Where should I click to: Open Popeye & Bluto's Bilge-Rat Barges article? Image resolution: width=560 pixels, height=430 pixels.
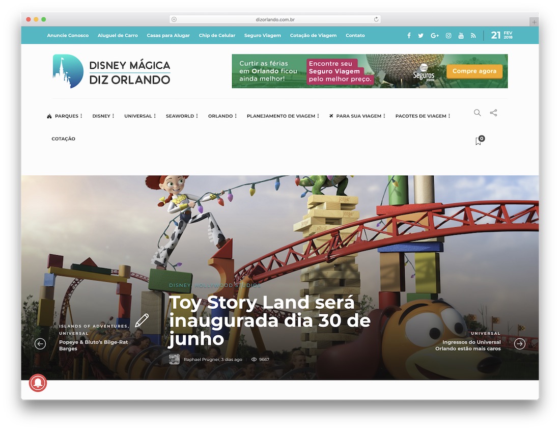pyautogui.click(x=94, y=345)
